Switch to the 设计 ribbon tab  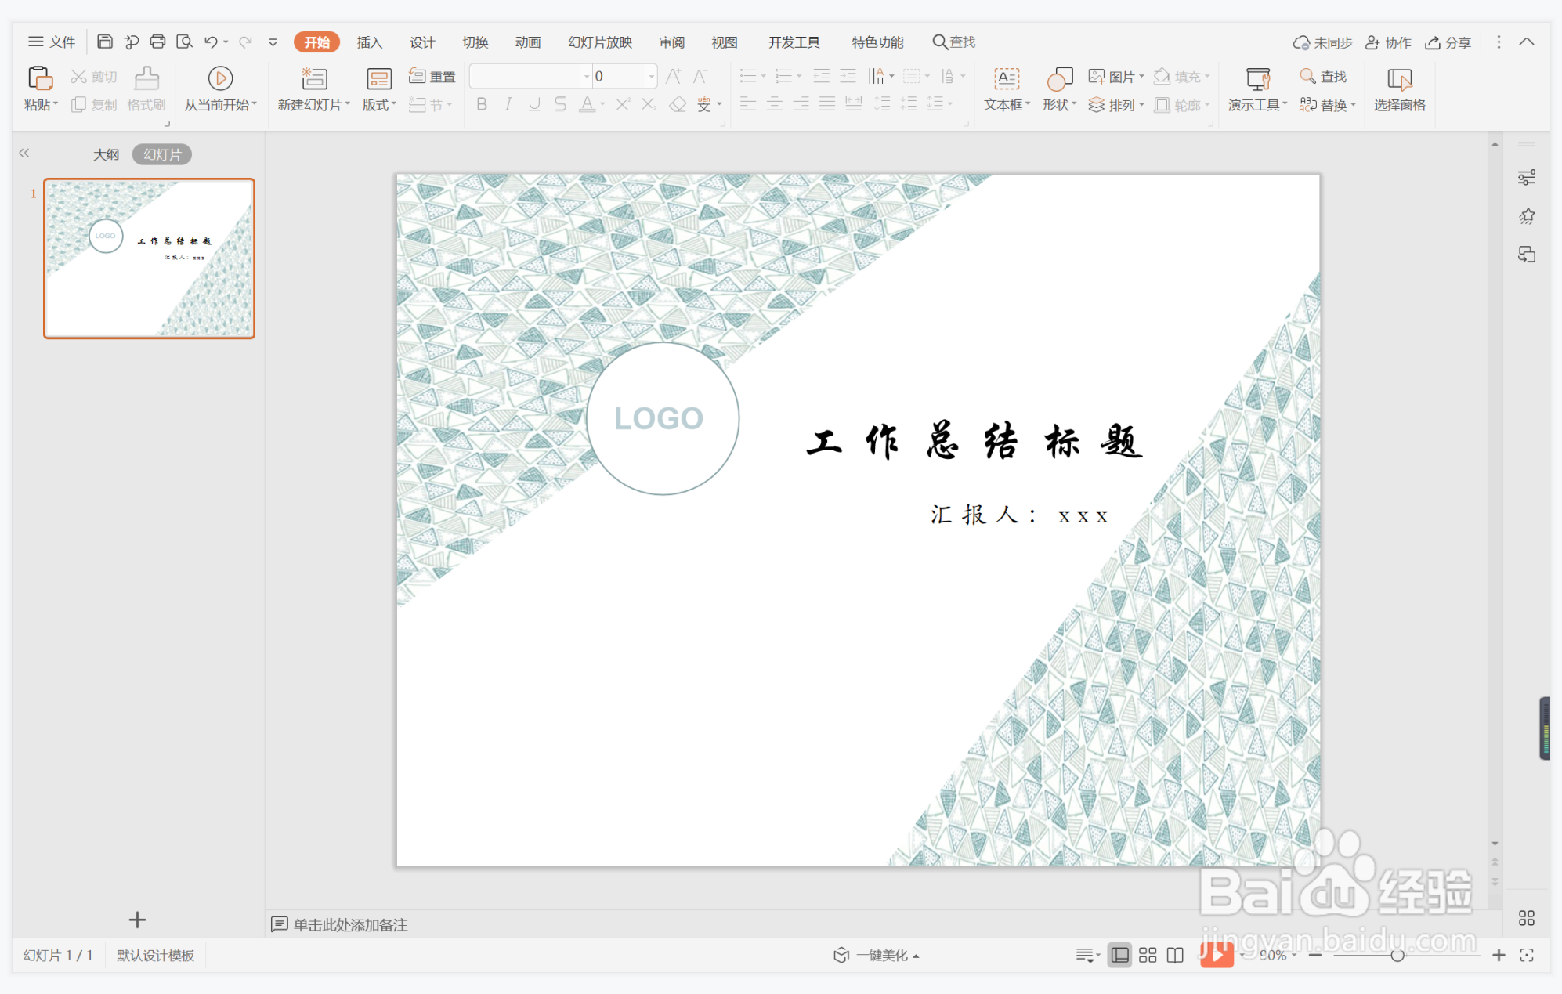click(422, 42)
